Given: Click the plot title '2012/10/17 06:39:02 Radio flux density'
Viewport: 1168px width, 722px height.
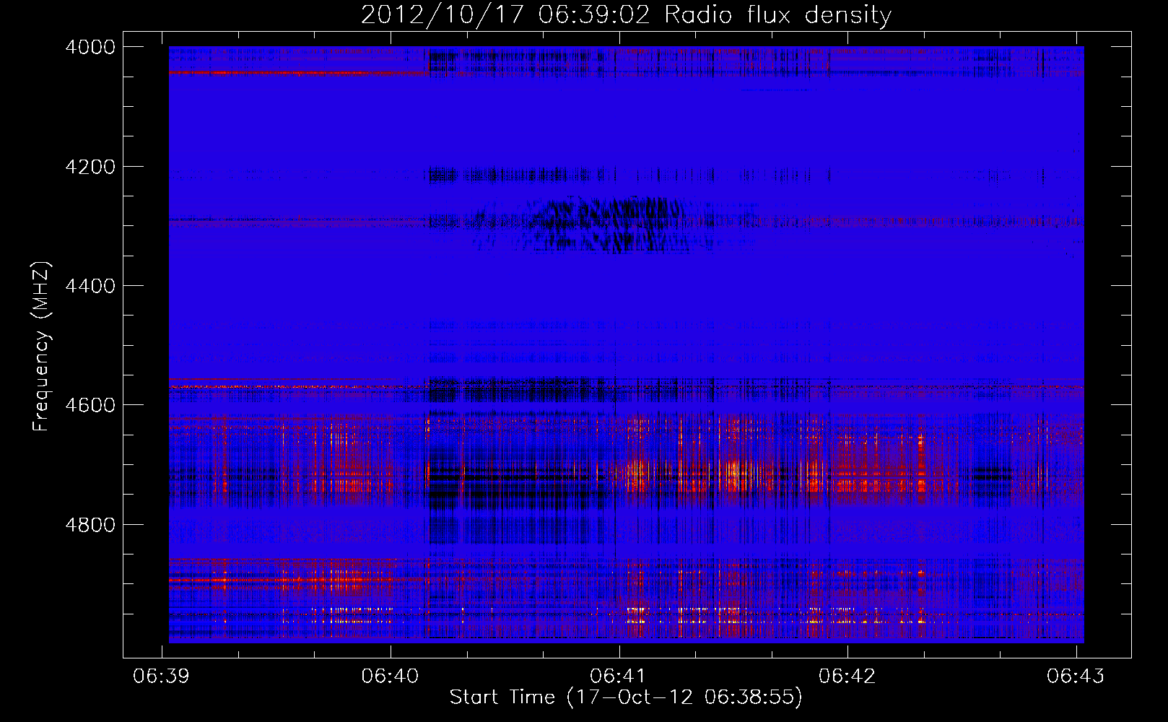Looking at the screenshot, I should click(626, 14).
